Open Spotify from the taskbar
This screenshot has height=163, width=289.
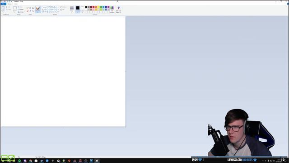click(19, 161)
